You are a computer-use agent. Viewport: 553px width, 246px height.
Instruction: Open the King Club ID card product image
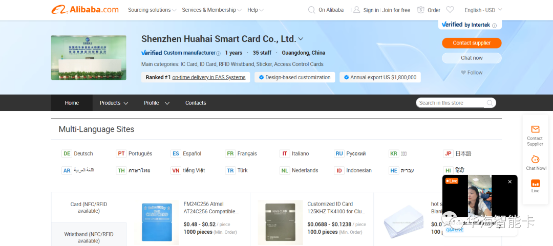tap(281, 222)
